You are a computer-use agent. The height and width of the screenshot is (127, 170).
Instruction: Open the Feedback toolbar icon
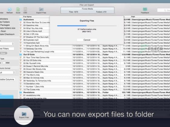click(x=145, y=11)
